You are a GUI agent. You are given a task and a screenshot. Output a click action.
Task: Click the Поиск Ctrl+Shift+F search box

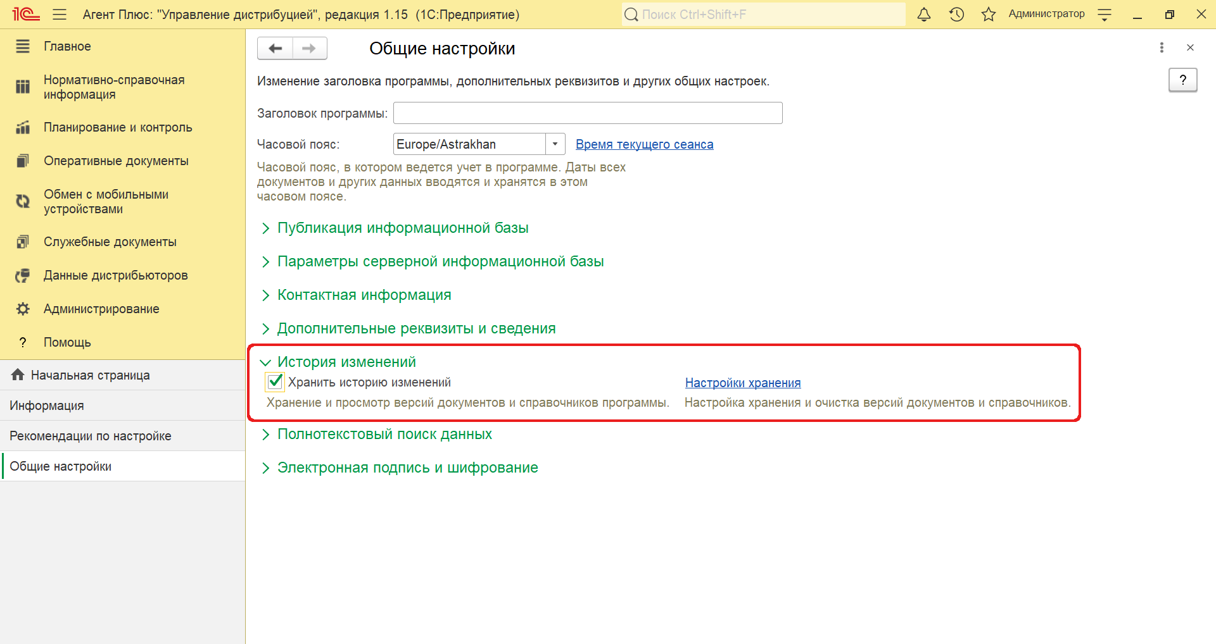coord(764,14)
